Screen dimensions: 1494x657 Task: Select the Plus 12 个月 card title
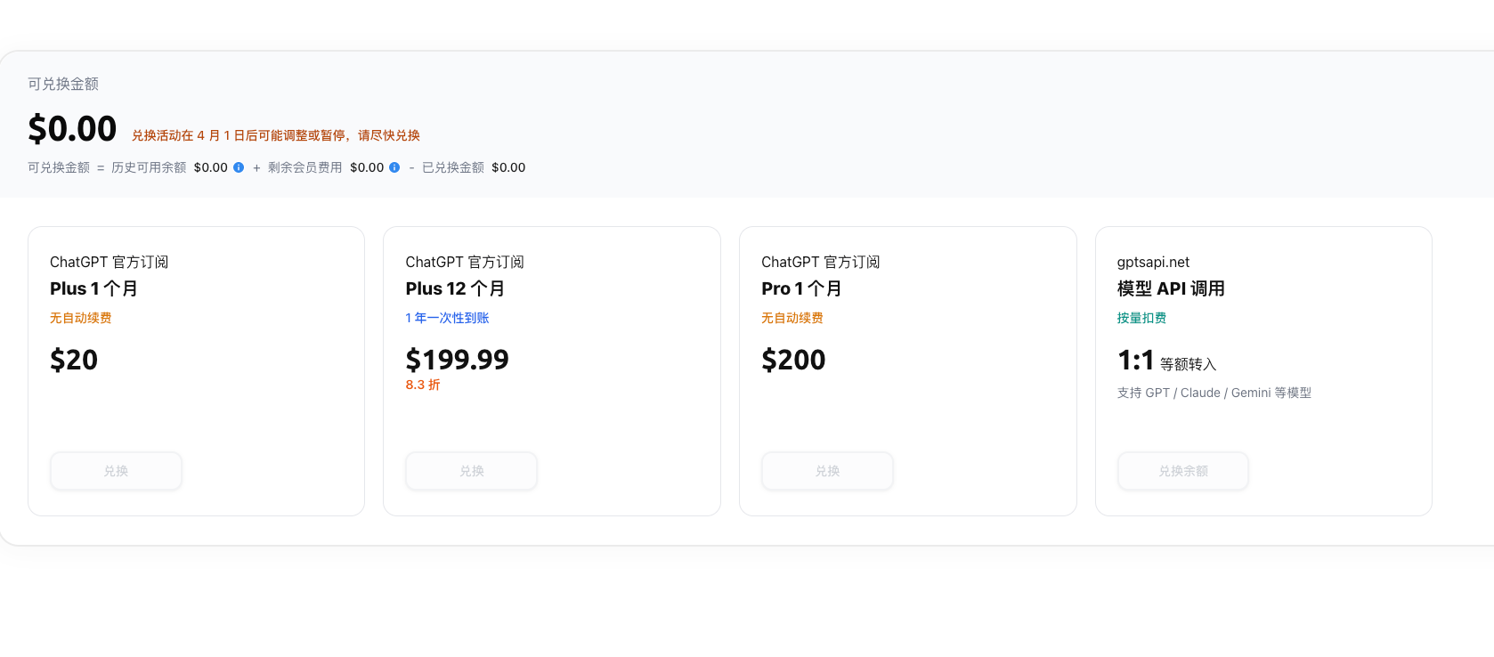[x=455, y=288]
